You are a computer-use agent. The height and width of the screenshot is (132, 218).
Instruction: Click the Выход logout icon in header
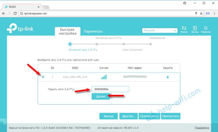click(x=195, y=28)
